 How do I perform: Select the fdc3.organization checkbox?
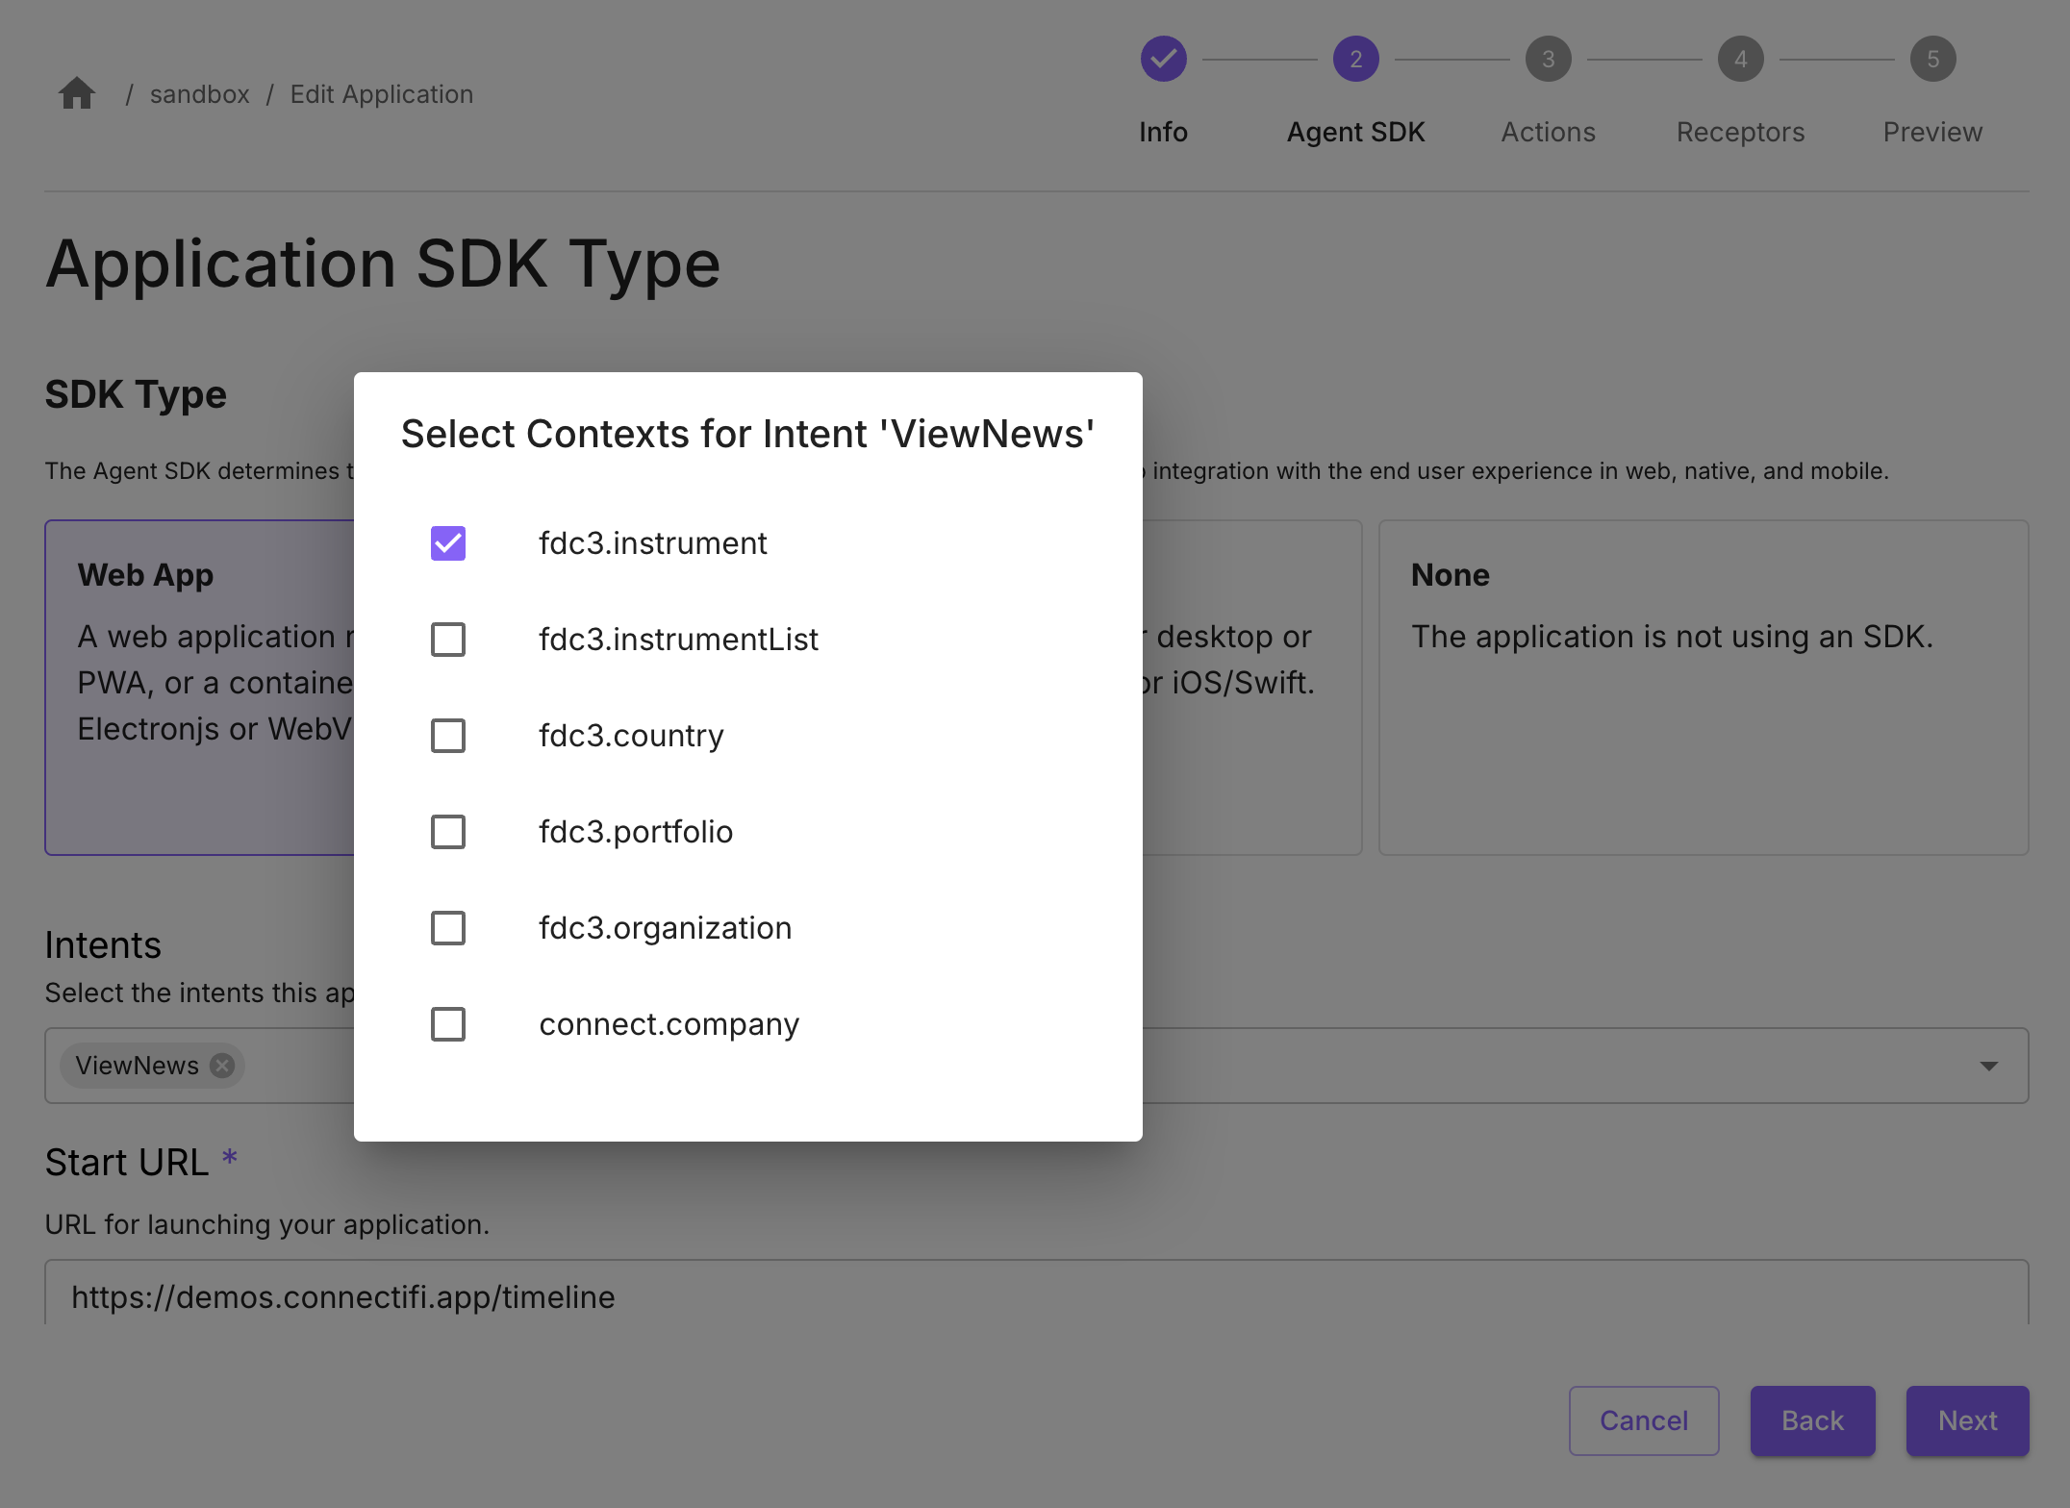click(x=448, y=928)
